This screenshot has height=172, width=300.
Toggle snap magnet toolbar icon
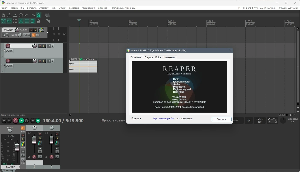pyautogui.click(x=33, y=21)
